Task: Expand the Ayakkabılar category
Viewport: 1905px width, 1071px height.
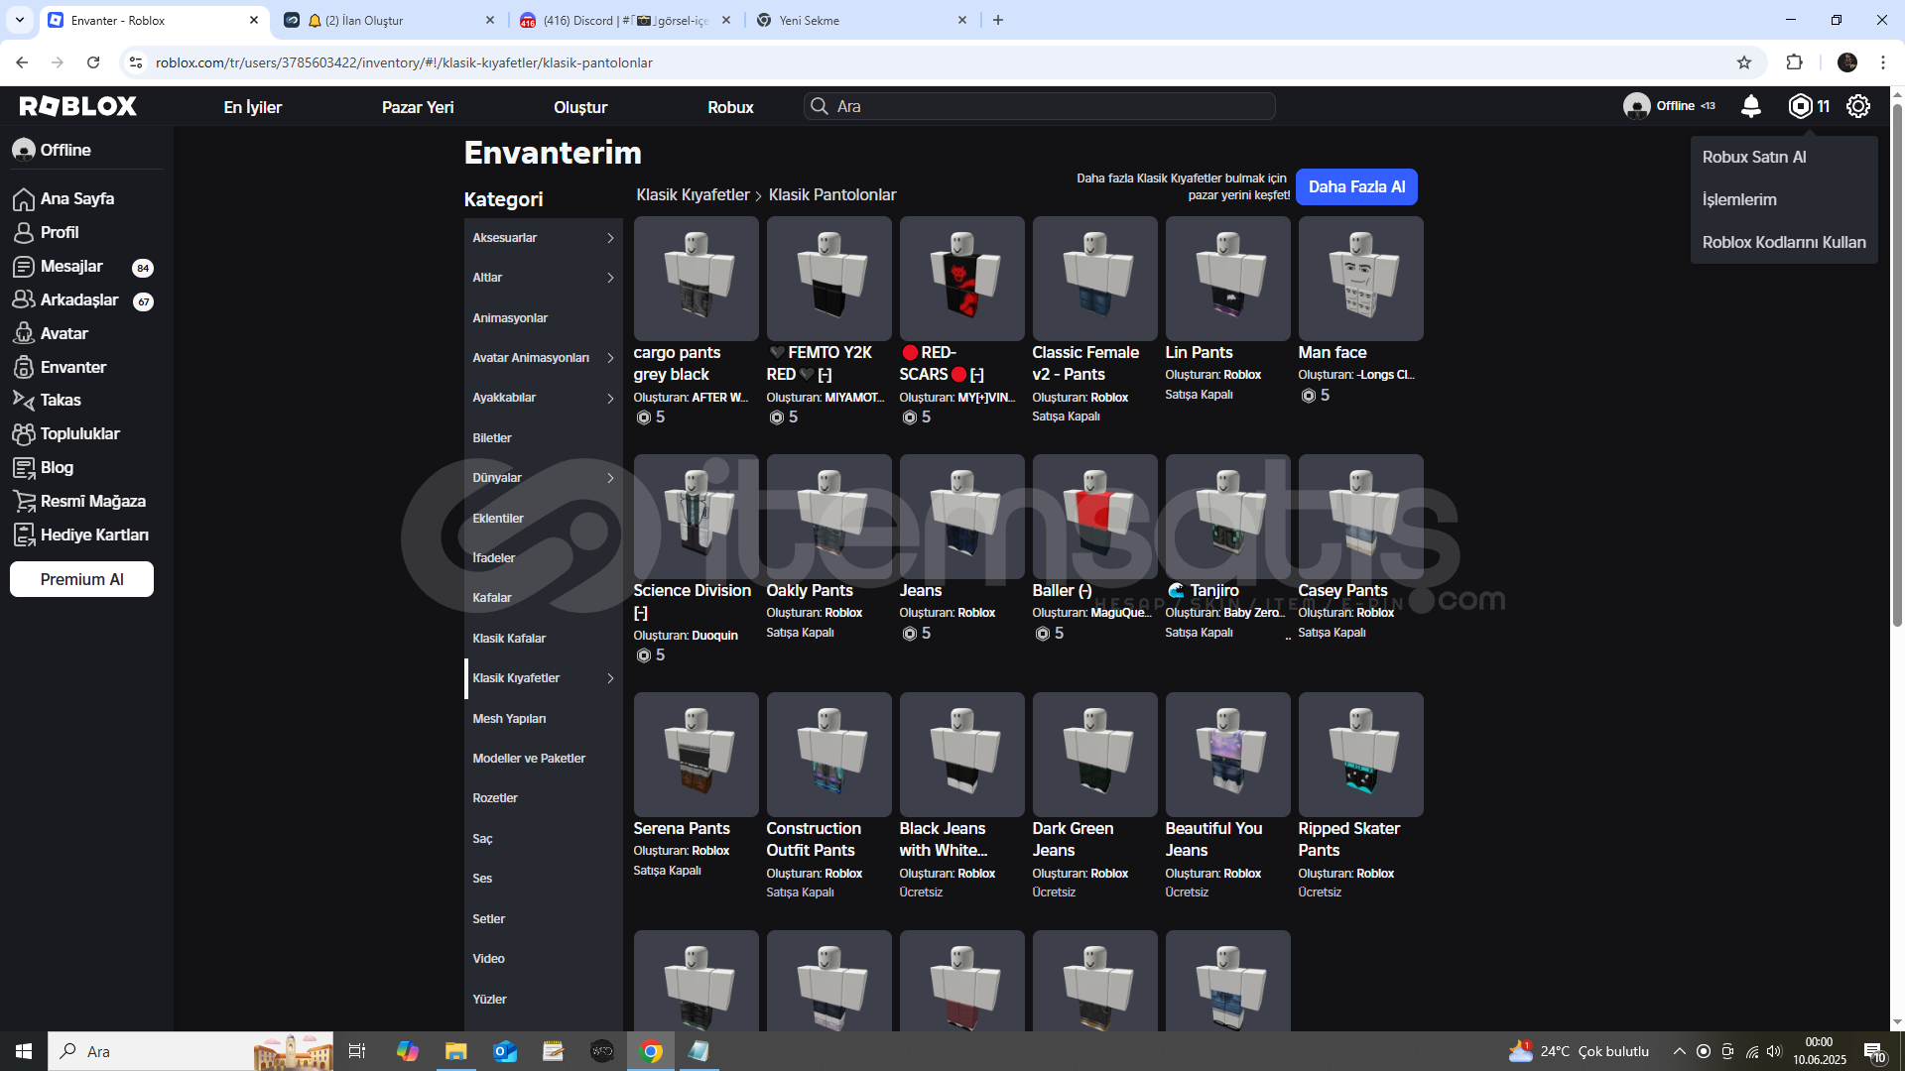Action: 544,398
